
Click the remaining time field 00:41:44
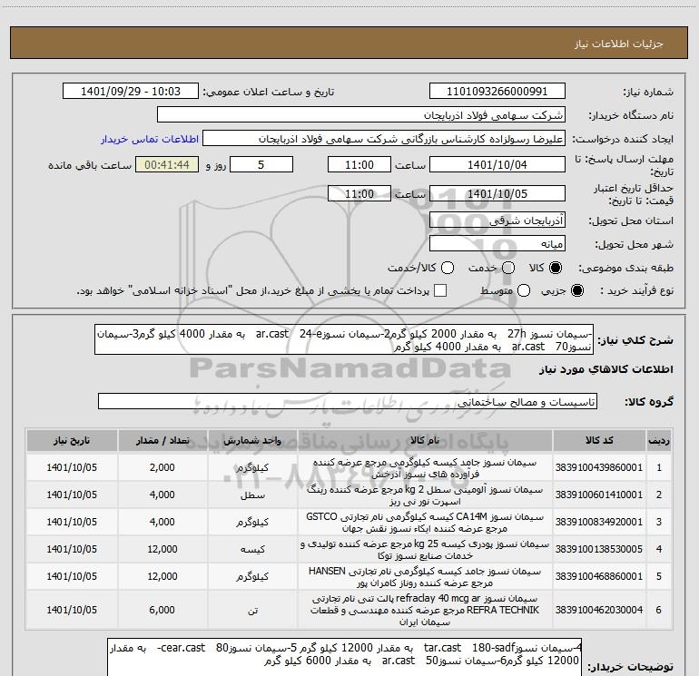pyautogui.click(x=167, y=164)
